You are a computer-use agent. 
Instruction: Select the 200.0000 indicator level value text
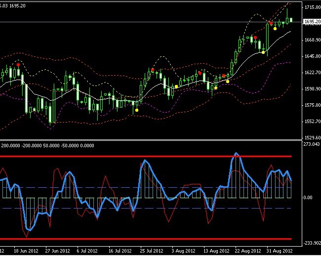point(11,146)
